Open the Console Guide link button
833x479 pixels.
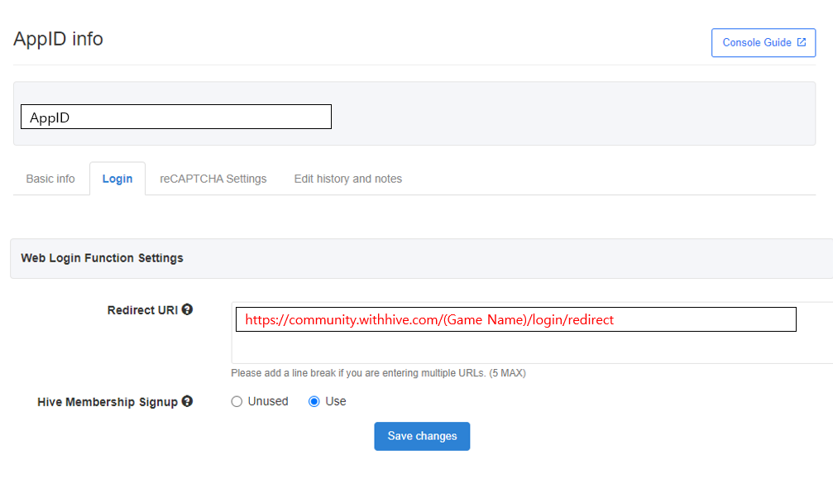point(764,42)
